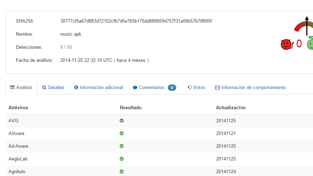Click the AegisLab clean result checkmark
The height and width of the screenshot is (176, 313).
122,159
